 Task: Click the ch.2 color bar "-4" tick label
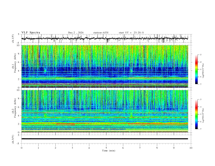point(200,107)
